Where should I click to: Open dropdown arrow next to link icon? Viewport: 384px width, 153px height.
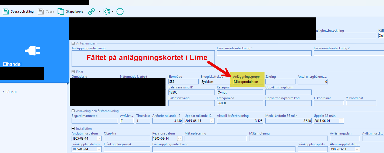[x=99, y=12]
